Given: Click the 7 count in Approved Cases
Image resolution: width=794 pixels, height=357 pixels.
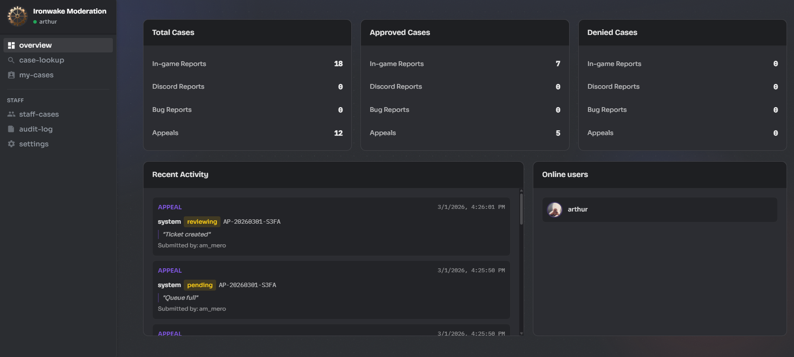Looking at the screenshot, I should pos(558,64).
